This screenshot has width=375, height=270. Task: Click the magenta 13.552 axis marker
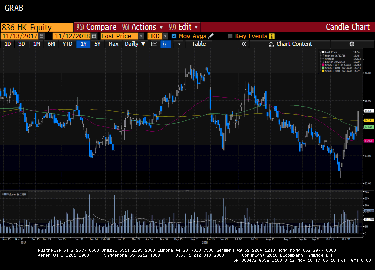(368, 141)
